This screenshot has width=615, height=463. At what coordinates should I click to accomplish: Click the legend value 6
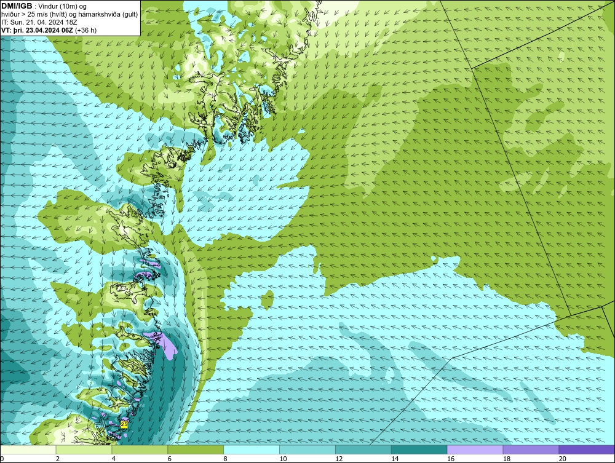click(170, 459)
